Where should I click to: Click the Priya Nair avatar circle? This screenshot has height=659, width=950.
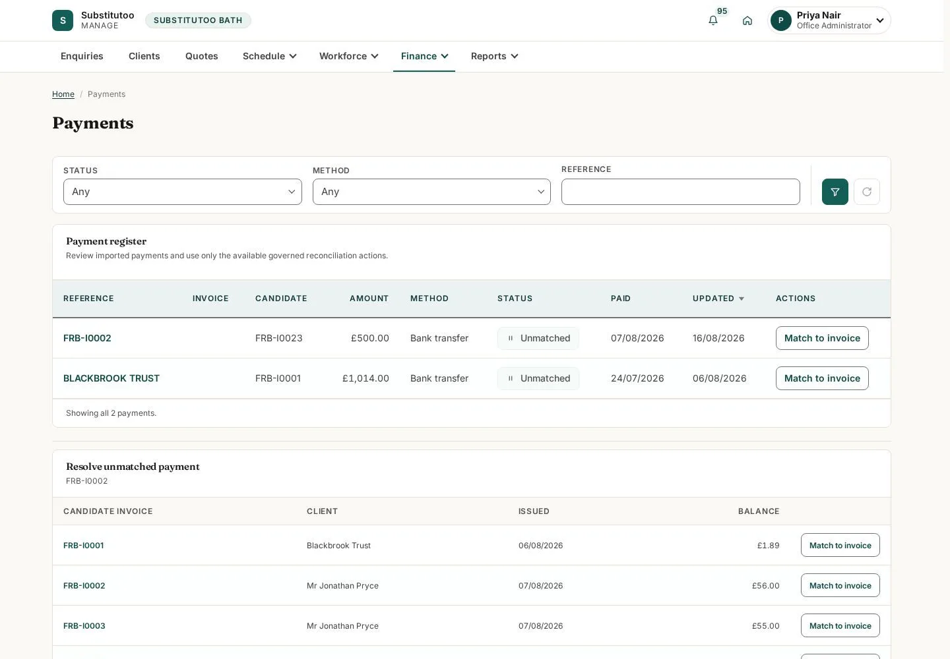coord(781,20)
